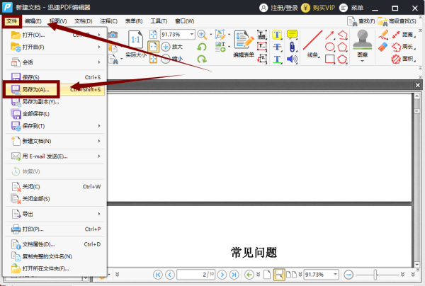Choose 关闭全部(S) menu entry

[x=55, y=199]
